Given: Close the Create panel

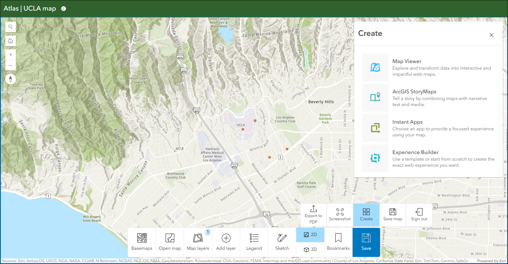Looking at the screenshot, I should point(491,35).
